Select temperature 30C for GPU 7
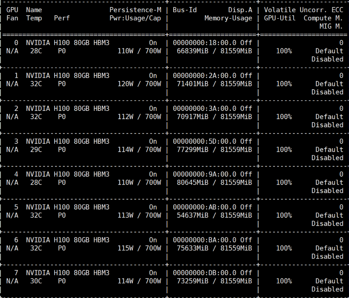The height and width of the screenshot is (298, 349). pos(36,281)
